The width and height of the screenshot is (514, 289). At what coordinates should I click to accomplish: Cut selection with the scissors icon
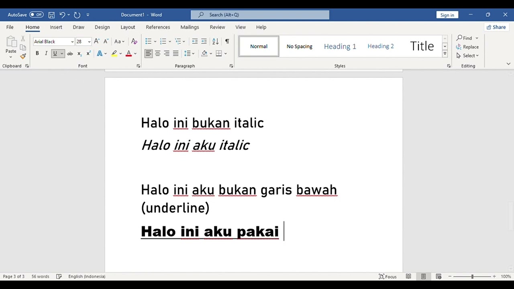point(23,39)
